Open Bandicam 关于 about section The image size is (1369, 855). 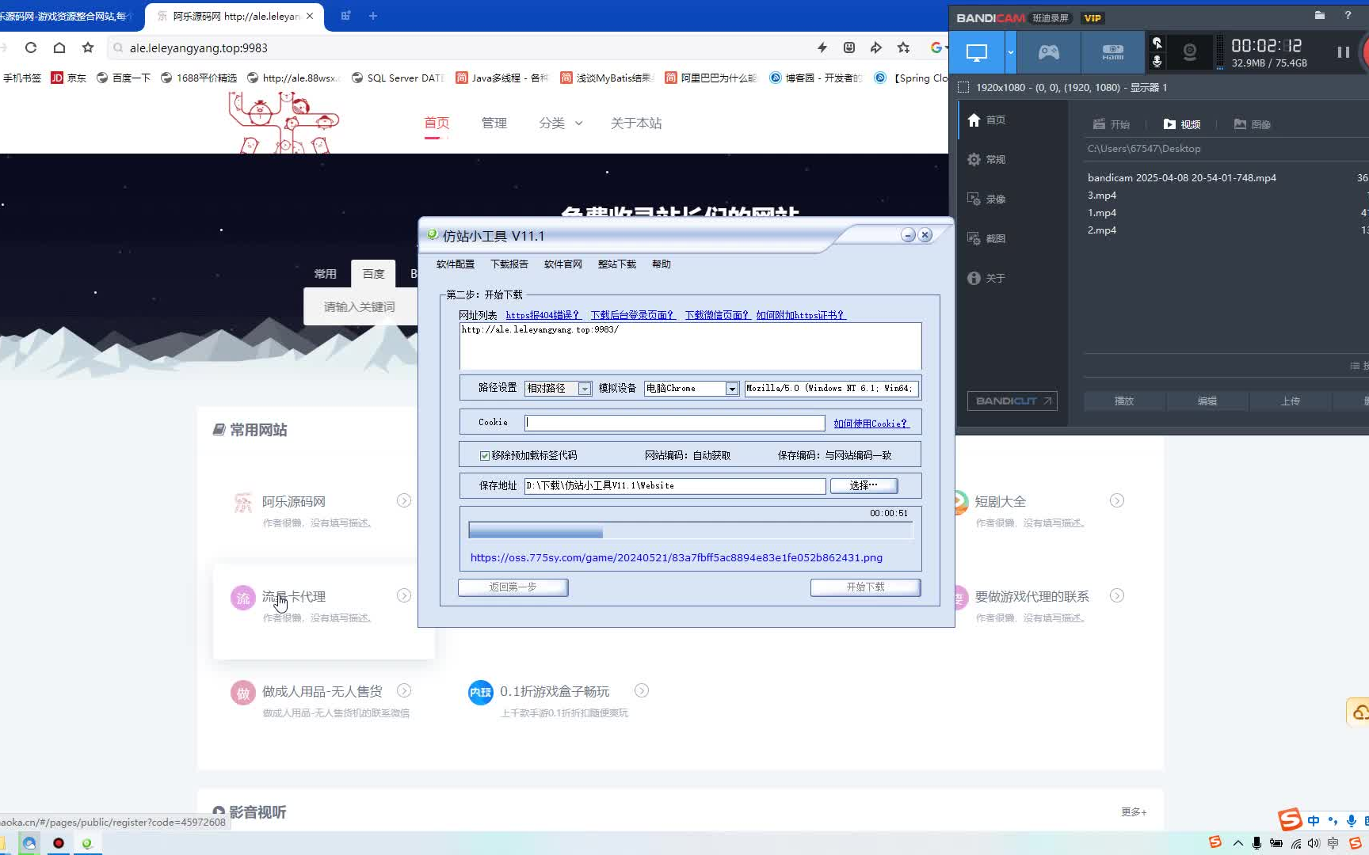pos(987,279)
